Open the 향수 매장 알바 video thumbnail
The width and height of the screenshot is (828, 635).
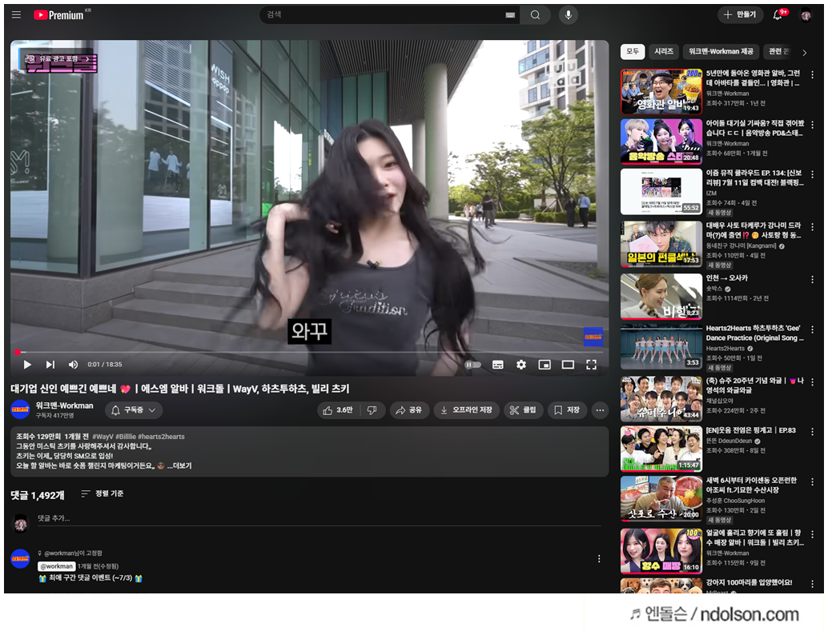pos(661,551)
